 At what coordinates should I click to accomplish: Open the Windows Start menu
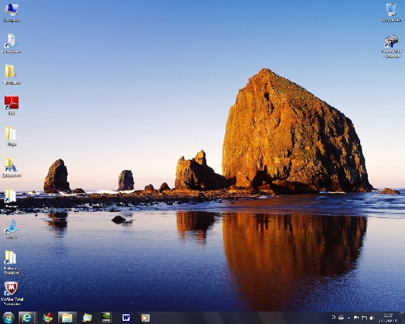[8, 318]
